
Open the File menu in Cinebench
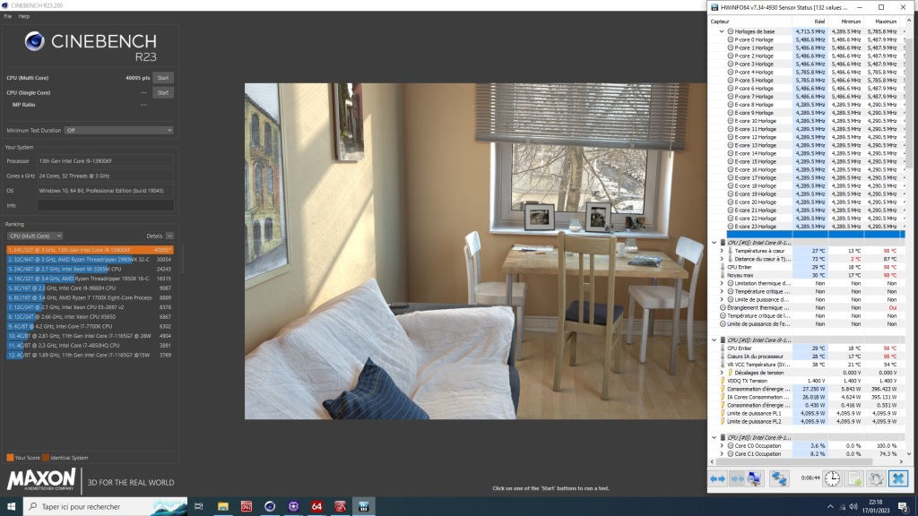[7, 16]
